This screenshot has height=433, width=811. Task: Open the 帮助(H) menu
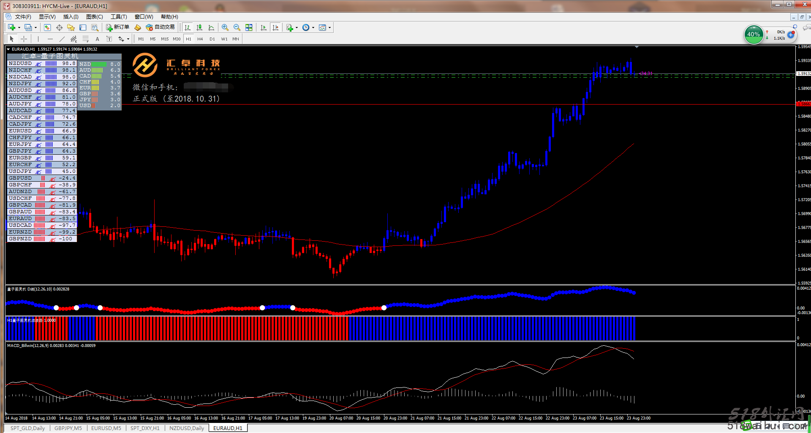[169, 17]
